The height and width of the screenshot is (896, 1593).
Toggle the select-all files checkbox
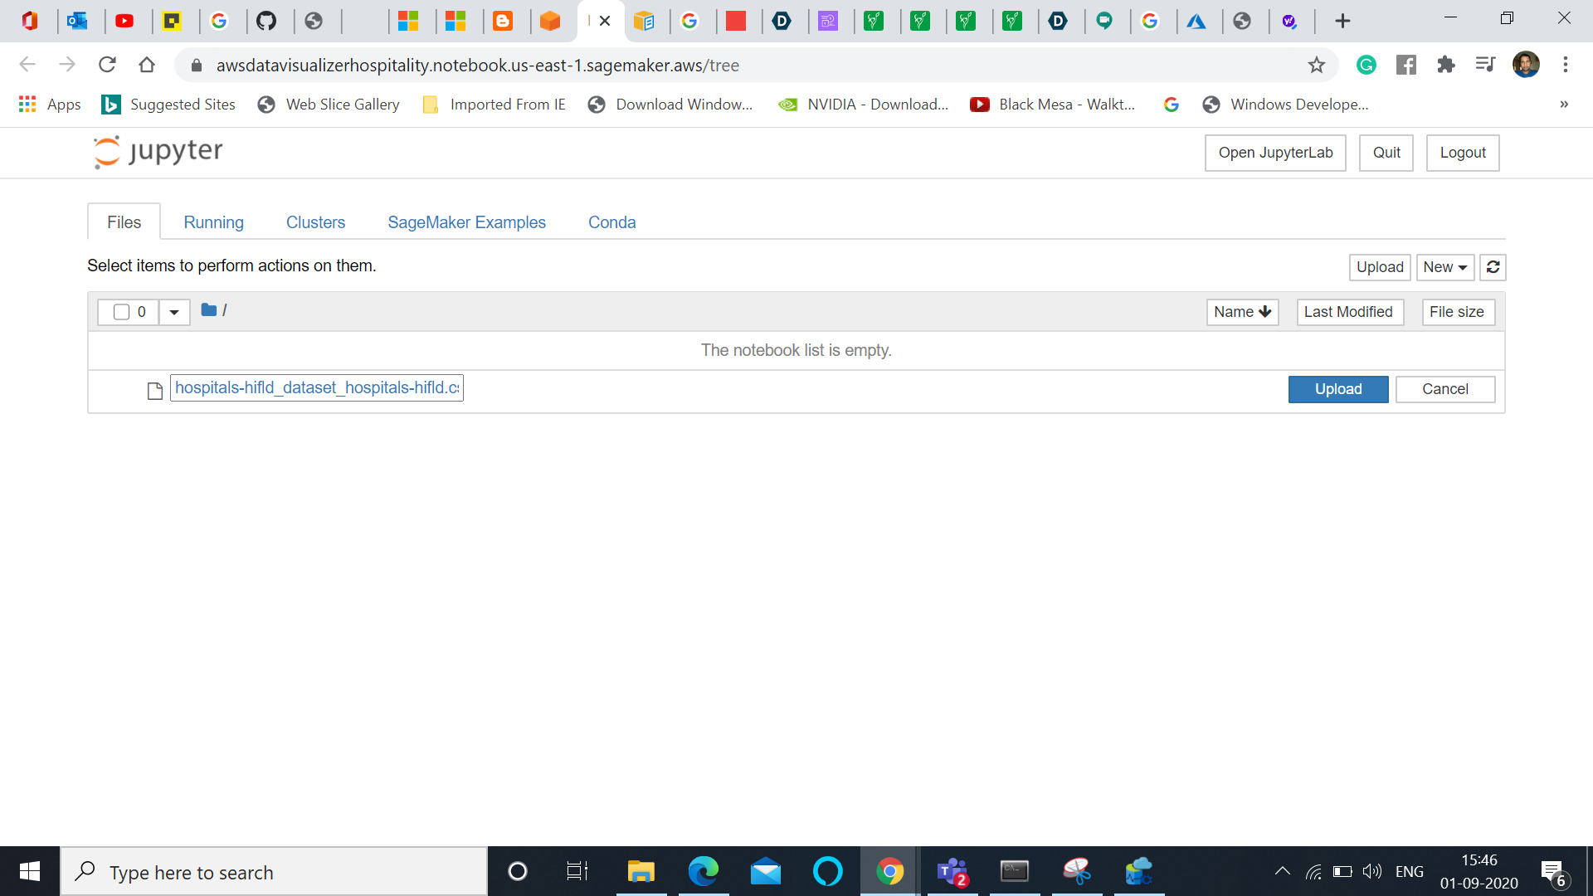click(x=121, y=312)
